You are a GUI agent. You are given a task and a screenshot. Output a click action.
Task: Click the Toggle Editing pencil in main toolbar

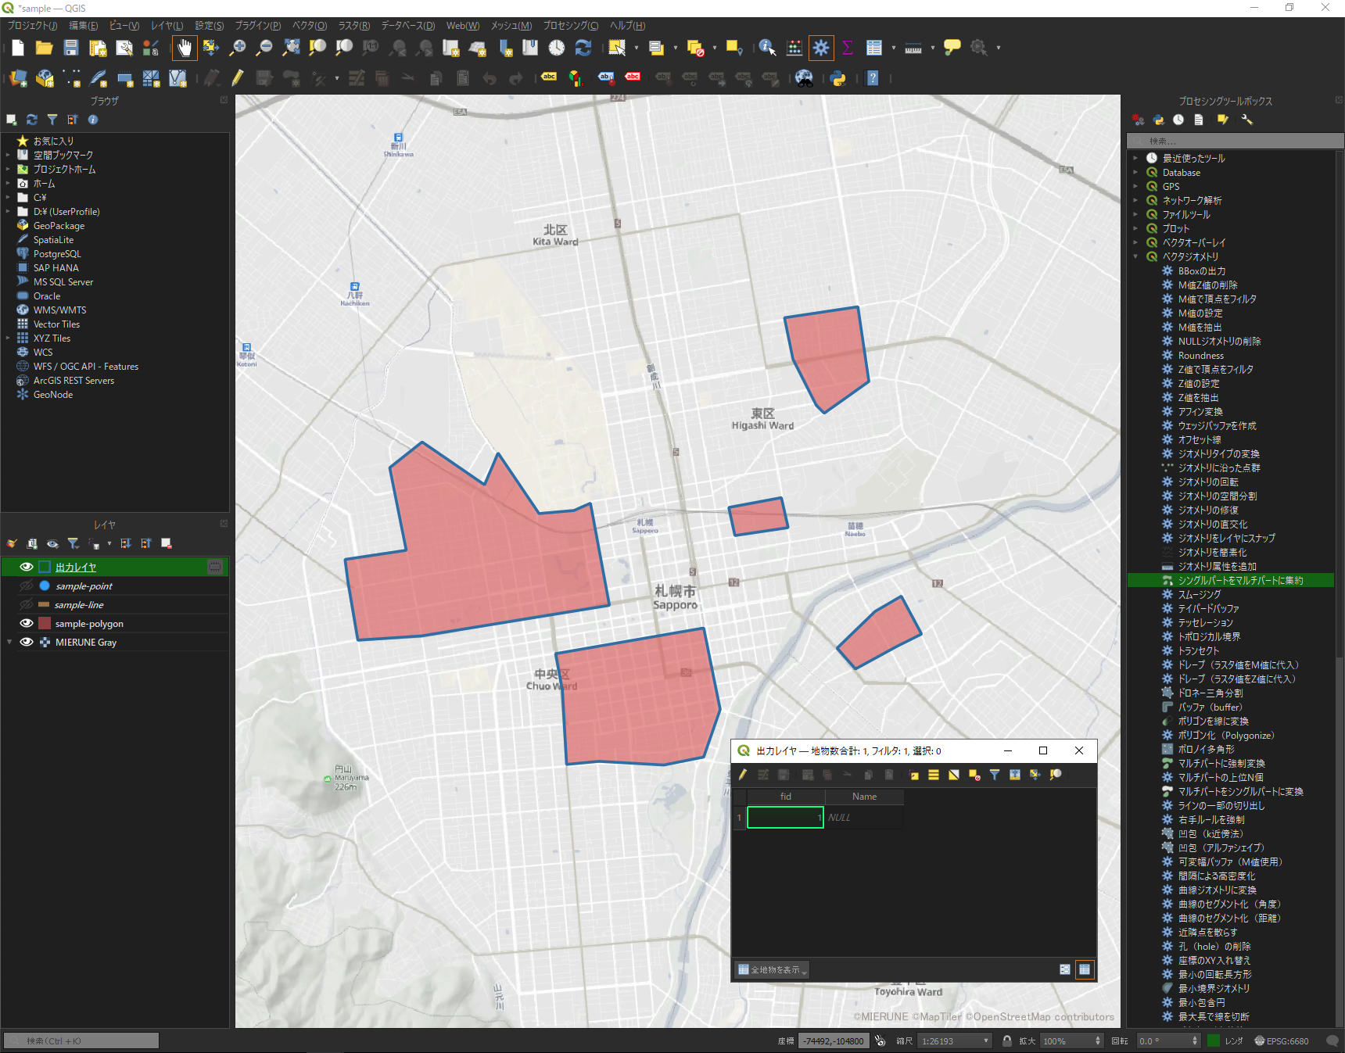click(x=238, y=78)
